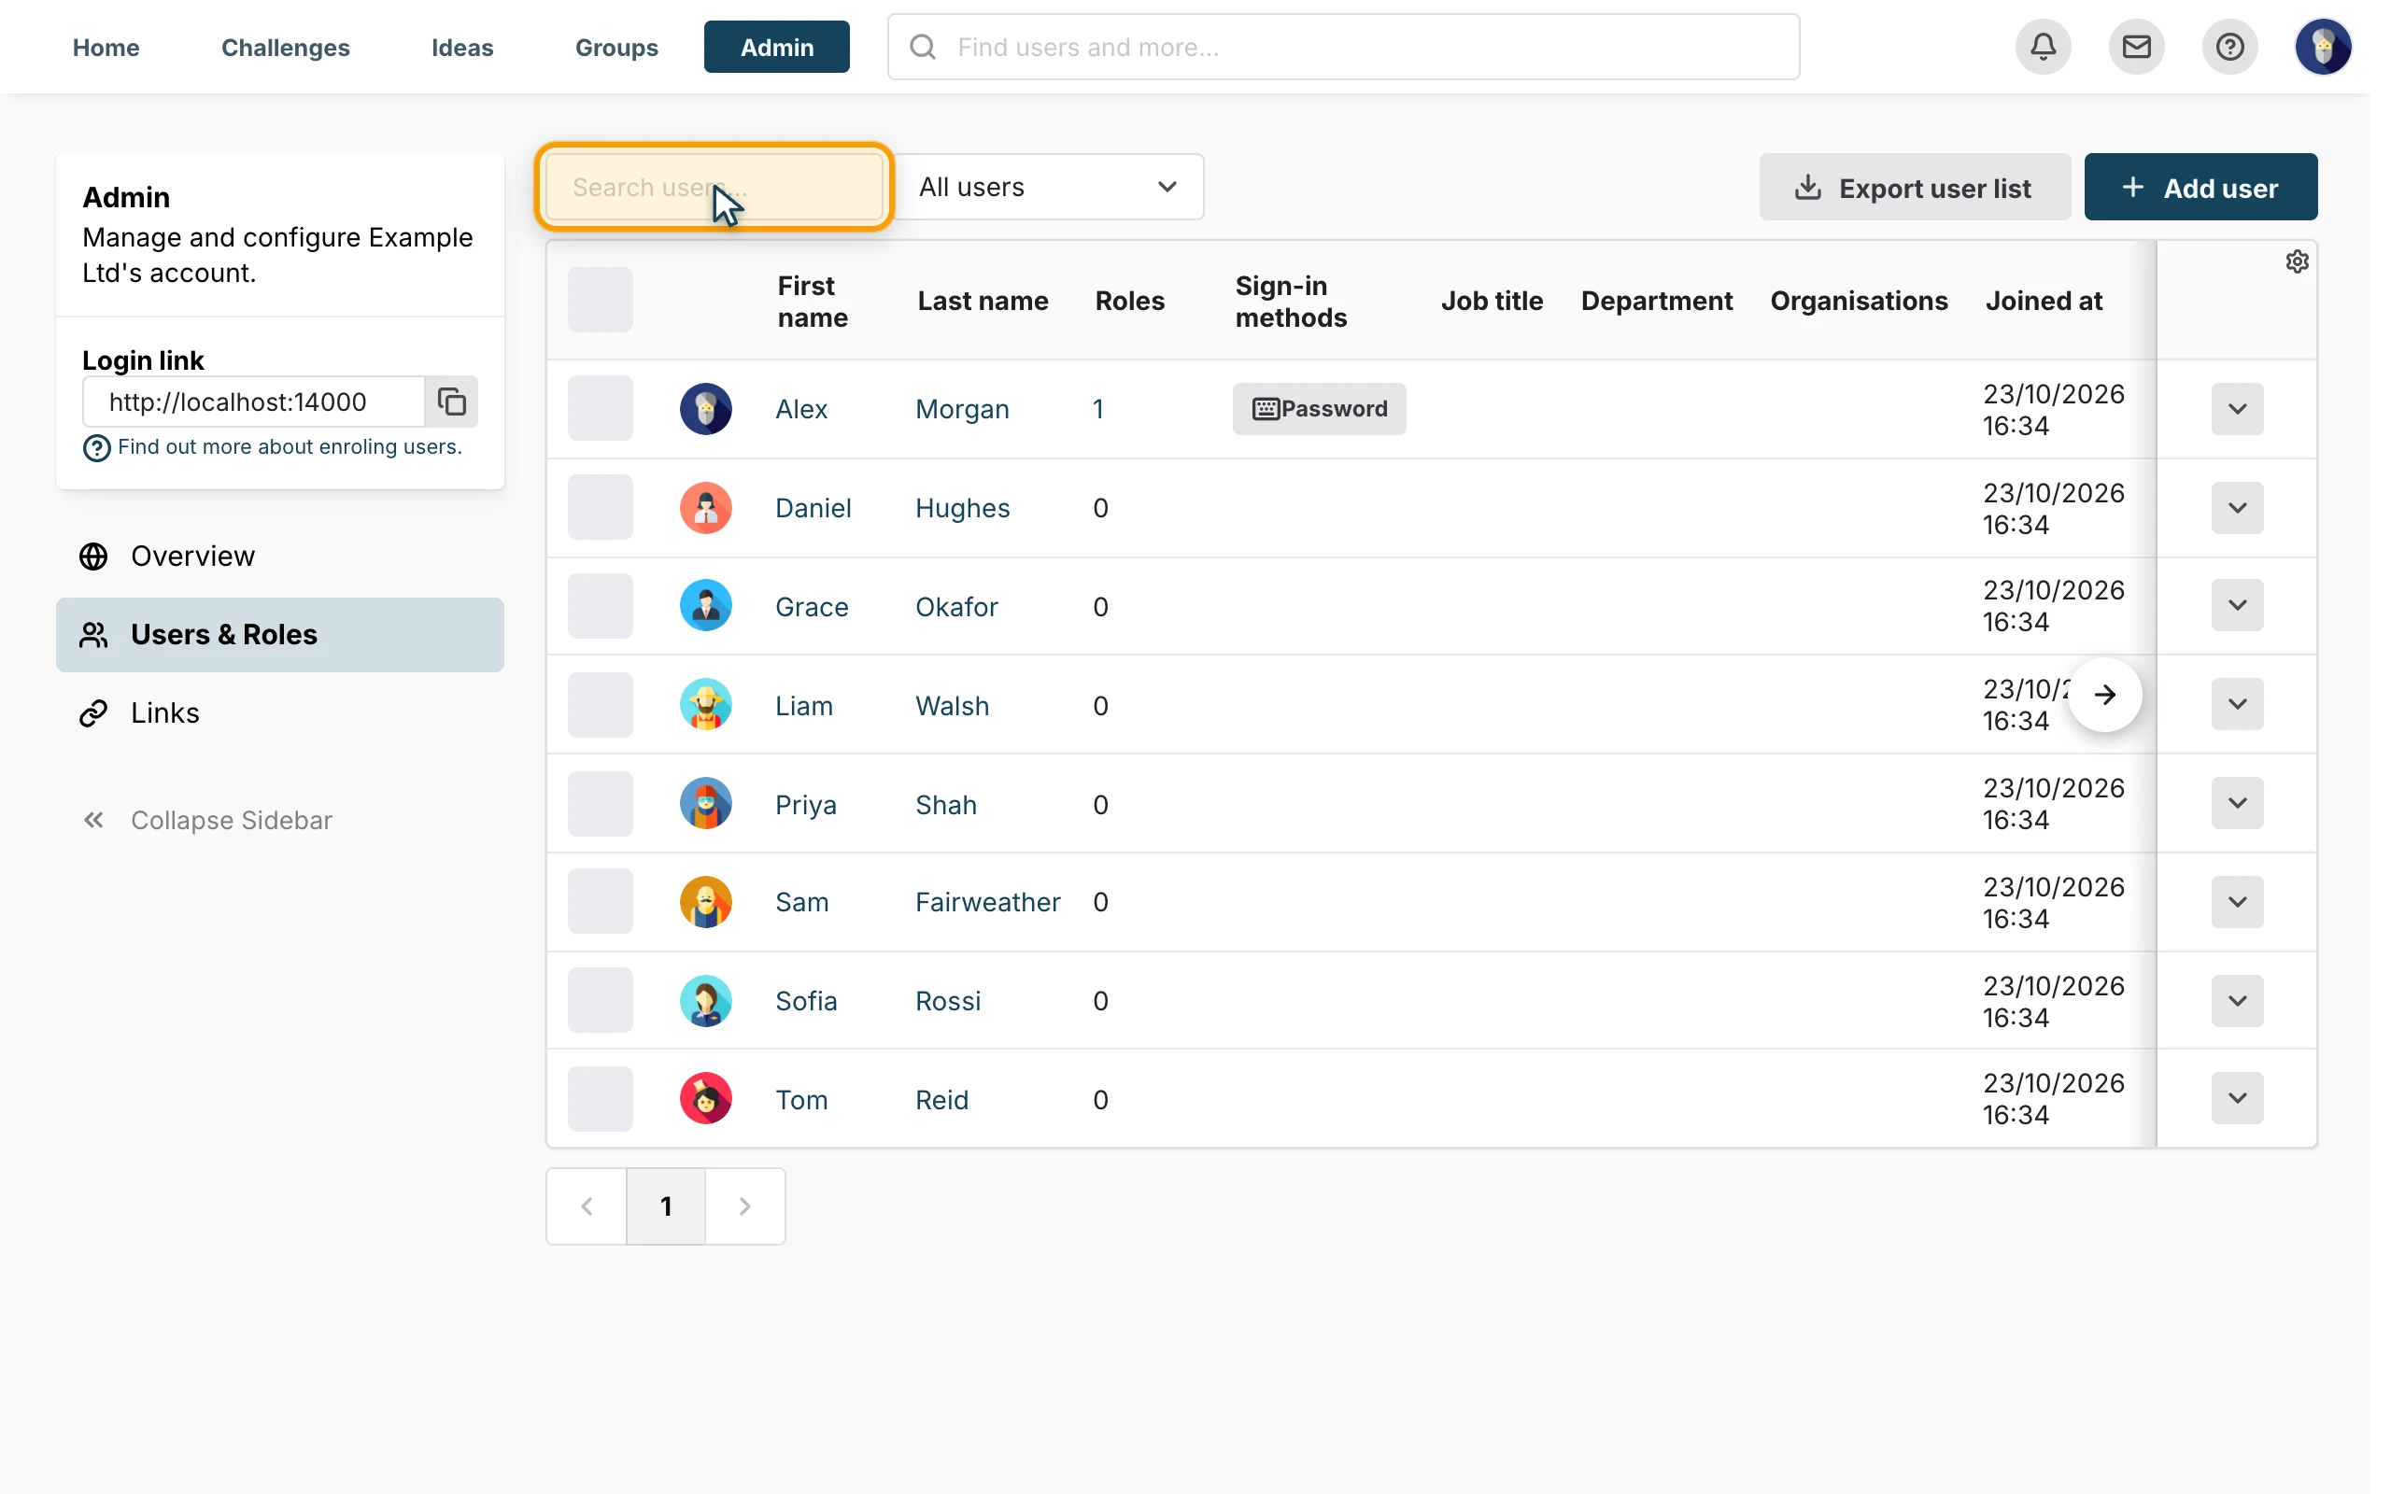This screenshot has width=2391, height=1494.
Task: Select the checkbox for Tom Reid
Action: 600,1099
